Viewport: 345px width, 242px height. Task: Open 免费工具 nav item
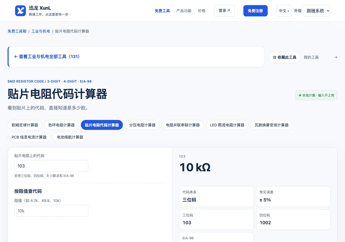162,11
